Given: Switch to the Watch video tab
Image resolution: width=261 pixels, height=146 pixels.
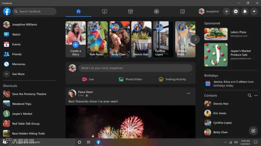Looking at the screenshot, I should click(104, 12).
